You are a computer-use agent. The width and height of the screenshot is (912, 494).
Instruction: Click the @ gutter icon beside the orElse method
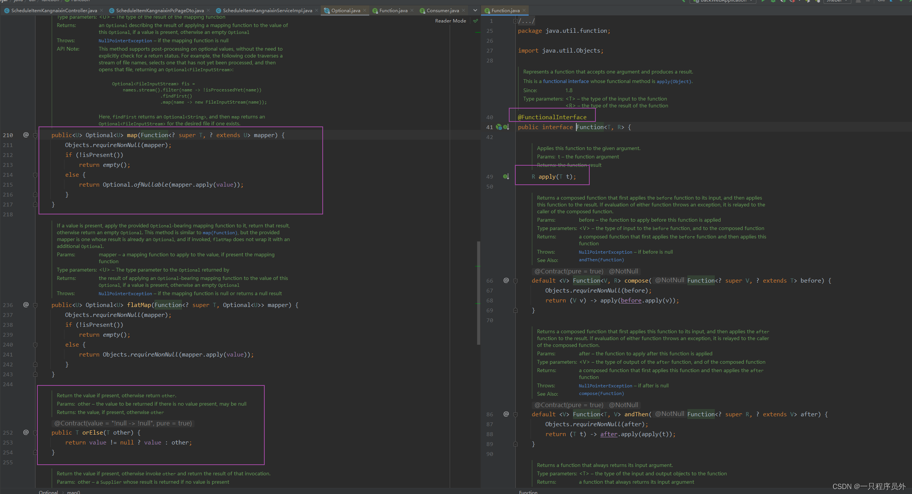pos(26,432)
